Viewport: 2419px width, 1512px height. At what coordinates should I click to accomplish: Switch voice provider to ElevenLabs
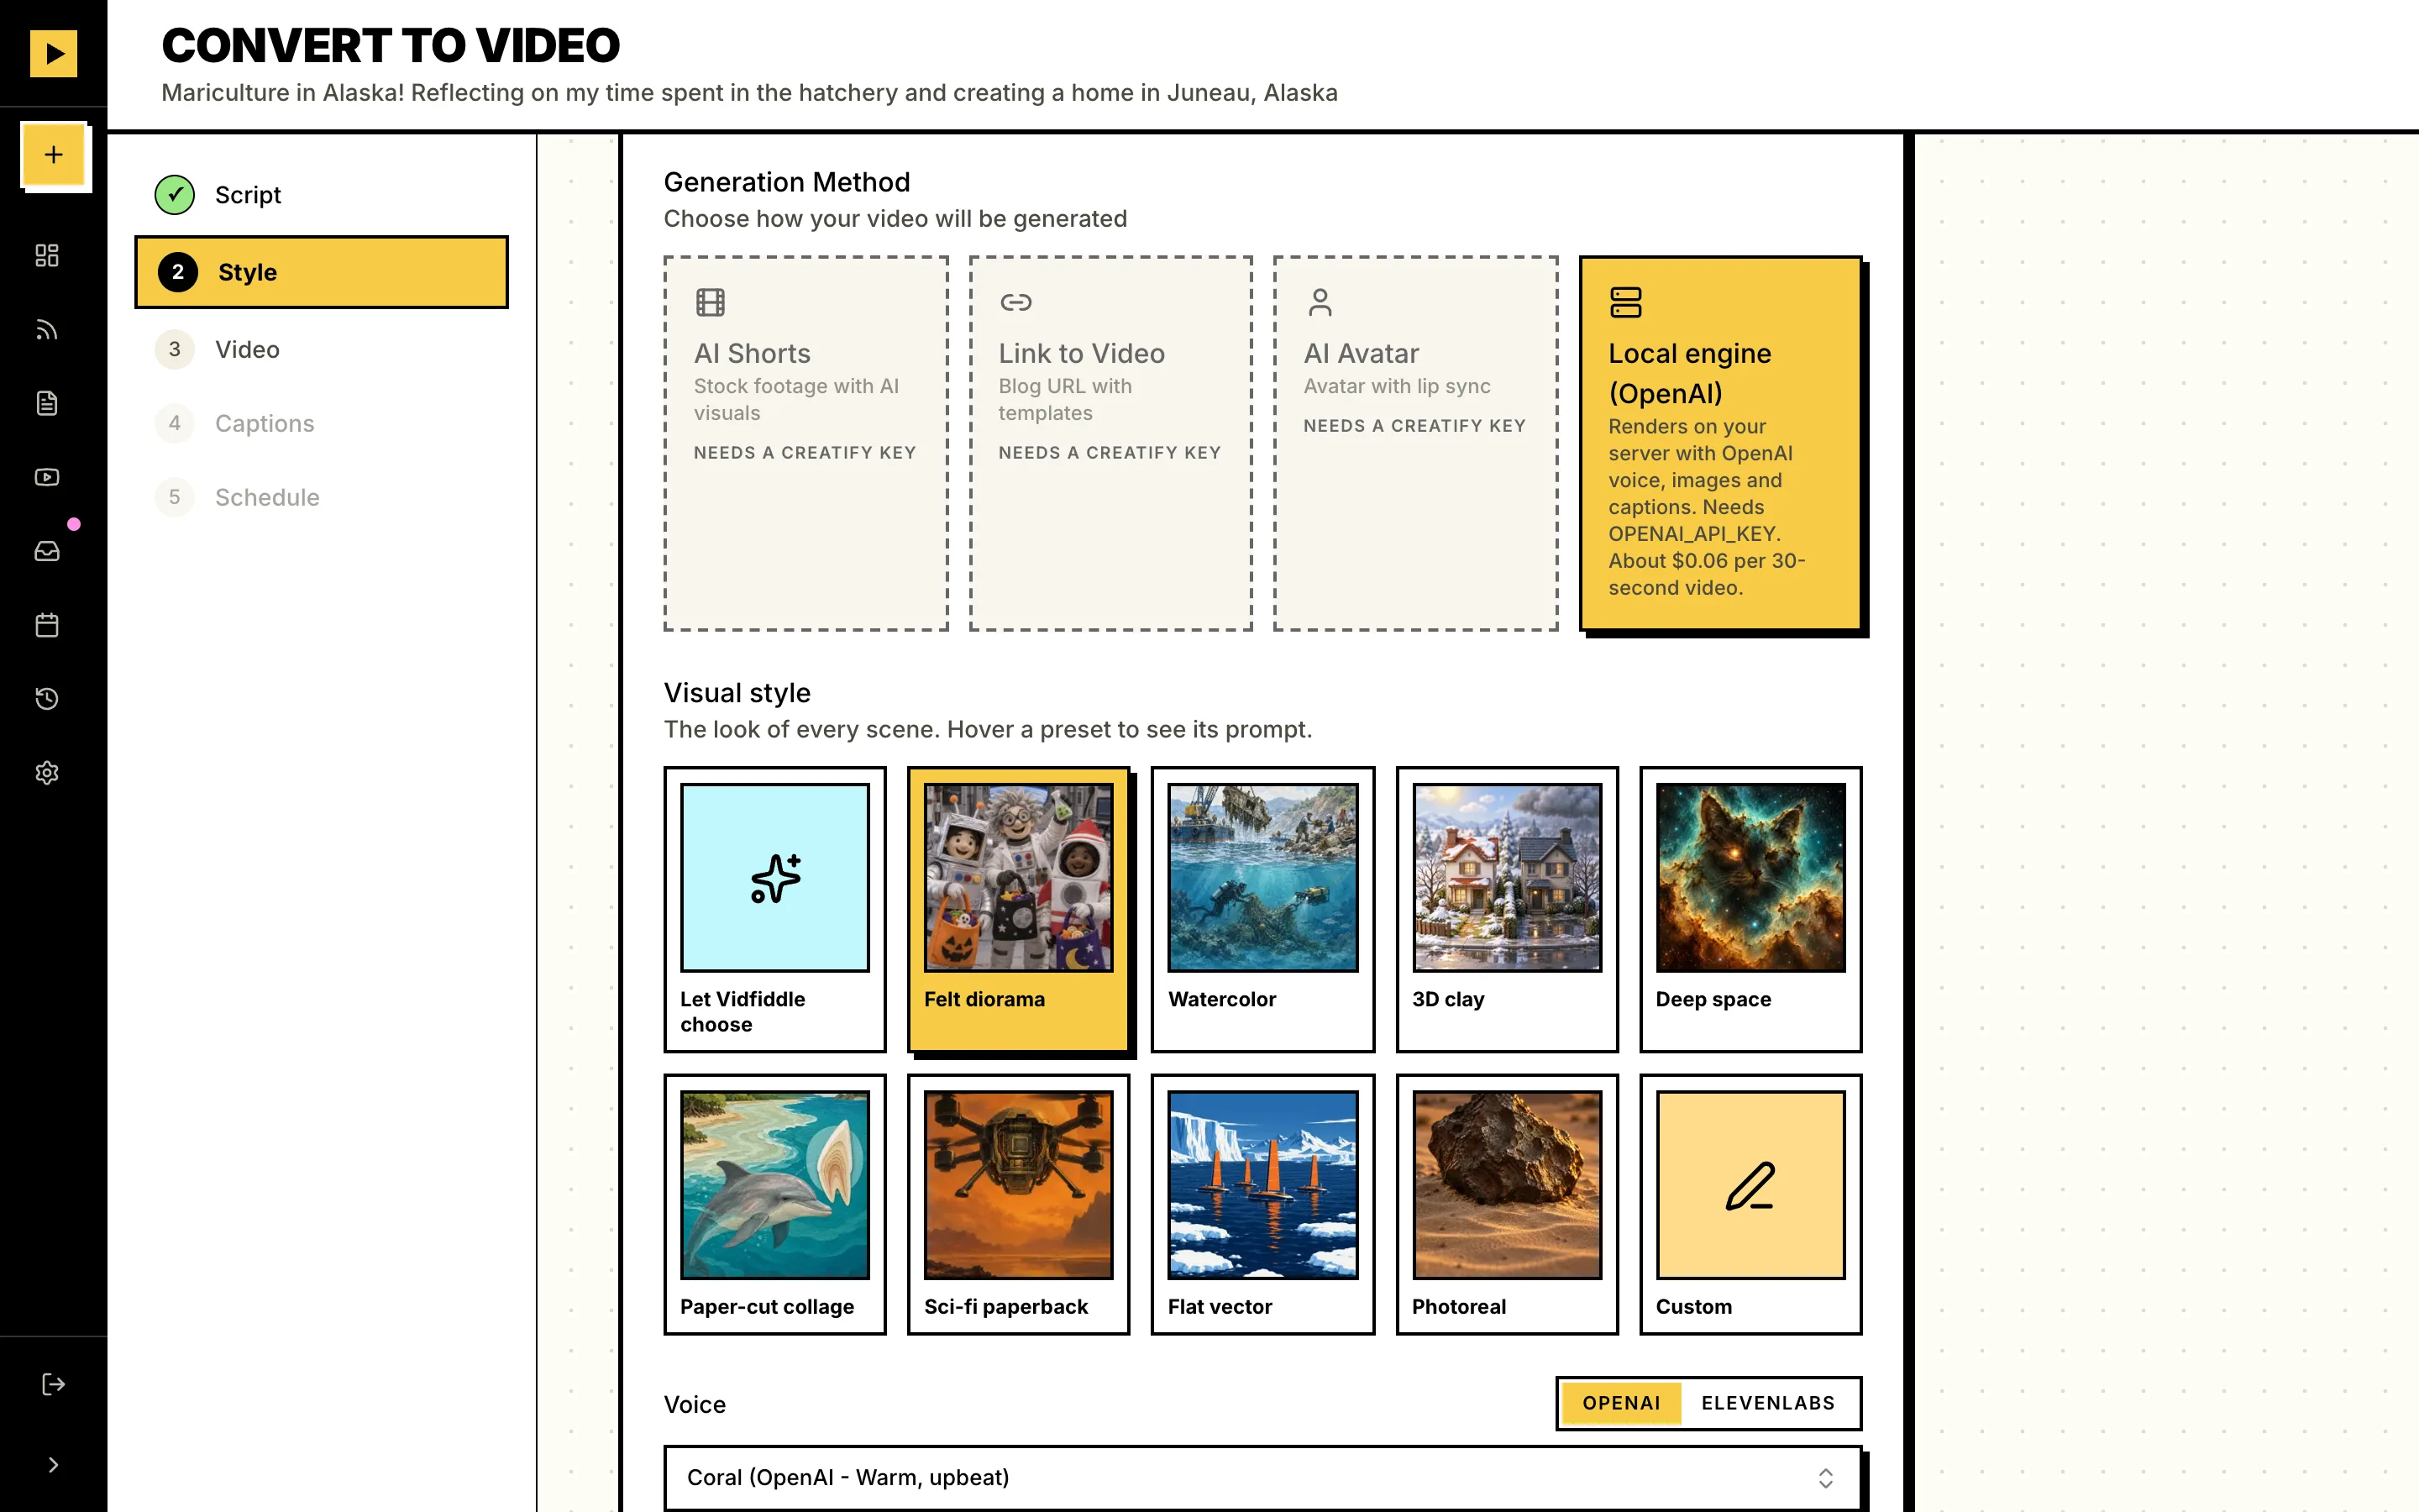pyautogui.click(x=1767, y=1403)
